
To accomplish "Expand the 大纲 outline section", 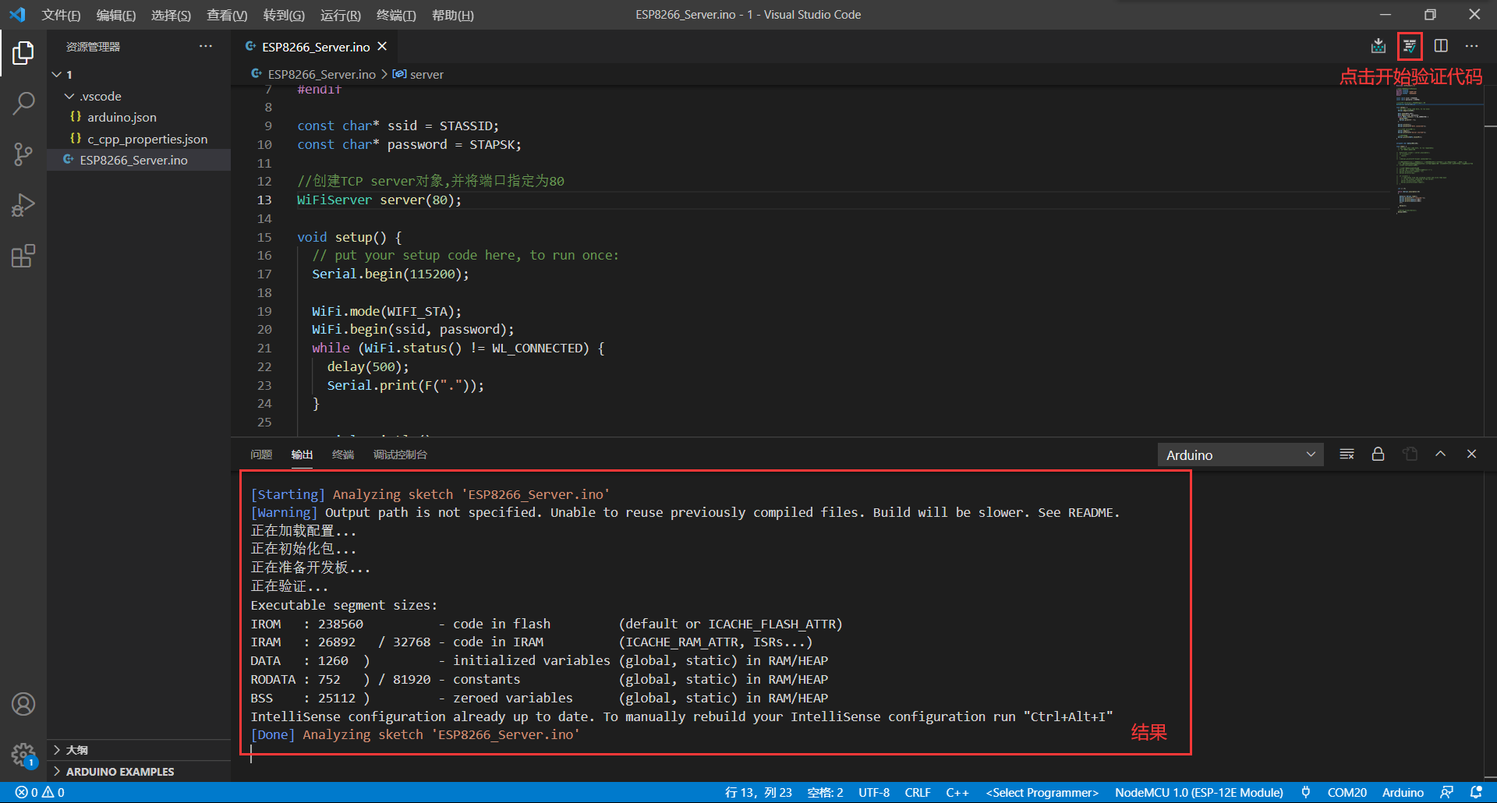I will [x=139, y=750].
